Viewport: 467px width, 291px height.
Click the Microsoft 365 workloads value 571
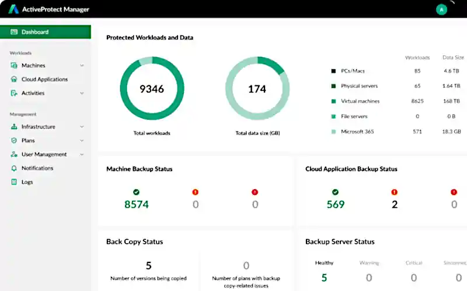tap(417, 132)
